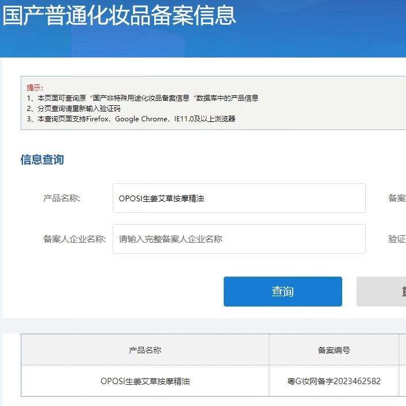Click the hint line about 分页查询 and 验证码
Viewport: 406px width, 406px height.
tap(74, 109)
